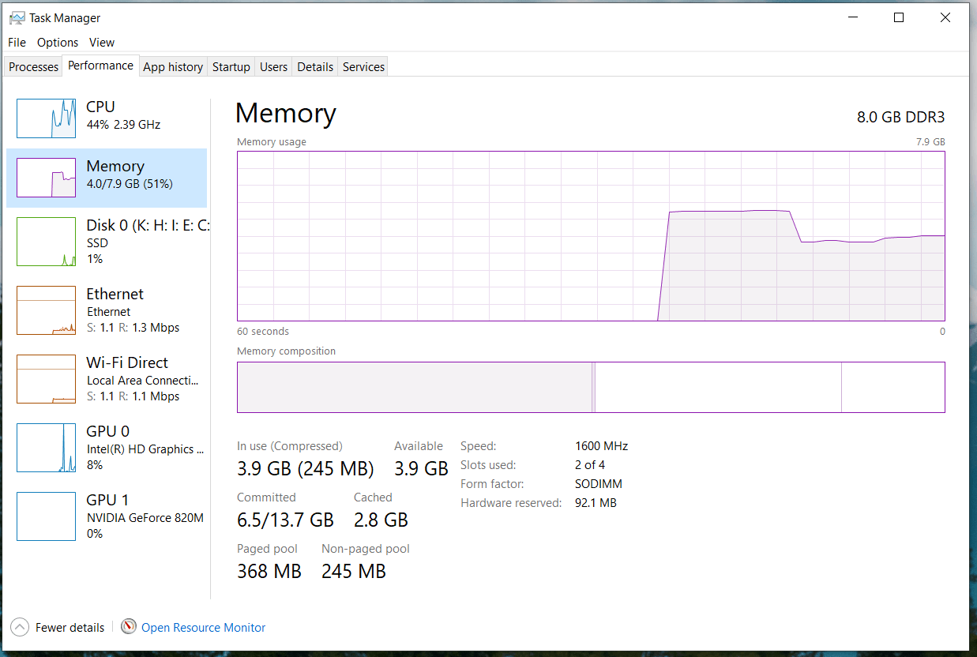The image size is (977, 657).
Task: Click the Speed value 1600 MHz
Action: click(601, 446)
